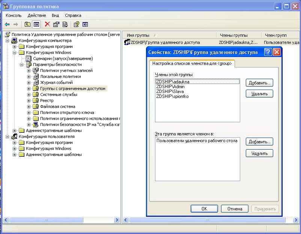This screenshot has height=234, width=301.
Task: Select ZDSHIP\adaukna in members list
Action: pos(197,81)
